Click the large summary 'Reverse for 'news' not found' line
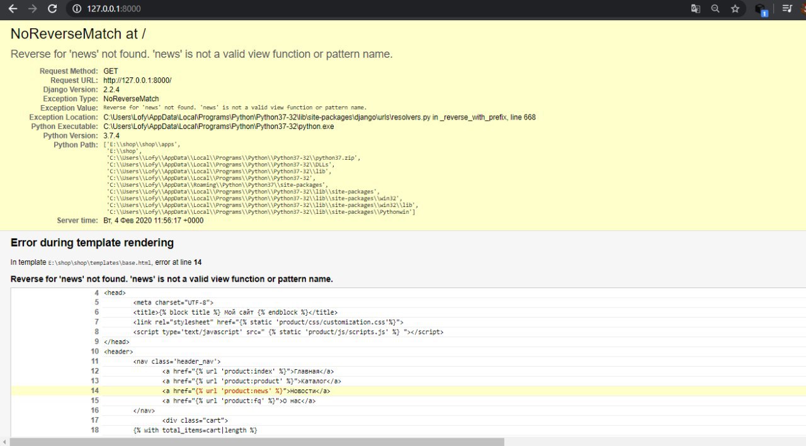This screenshot has height=446, width=806. [x=201, y=54]
